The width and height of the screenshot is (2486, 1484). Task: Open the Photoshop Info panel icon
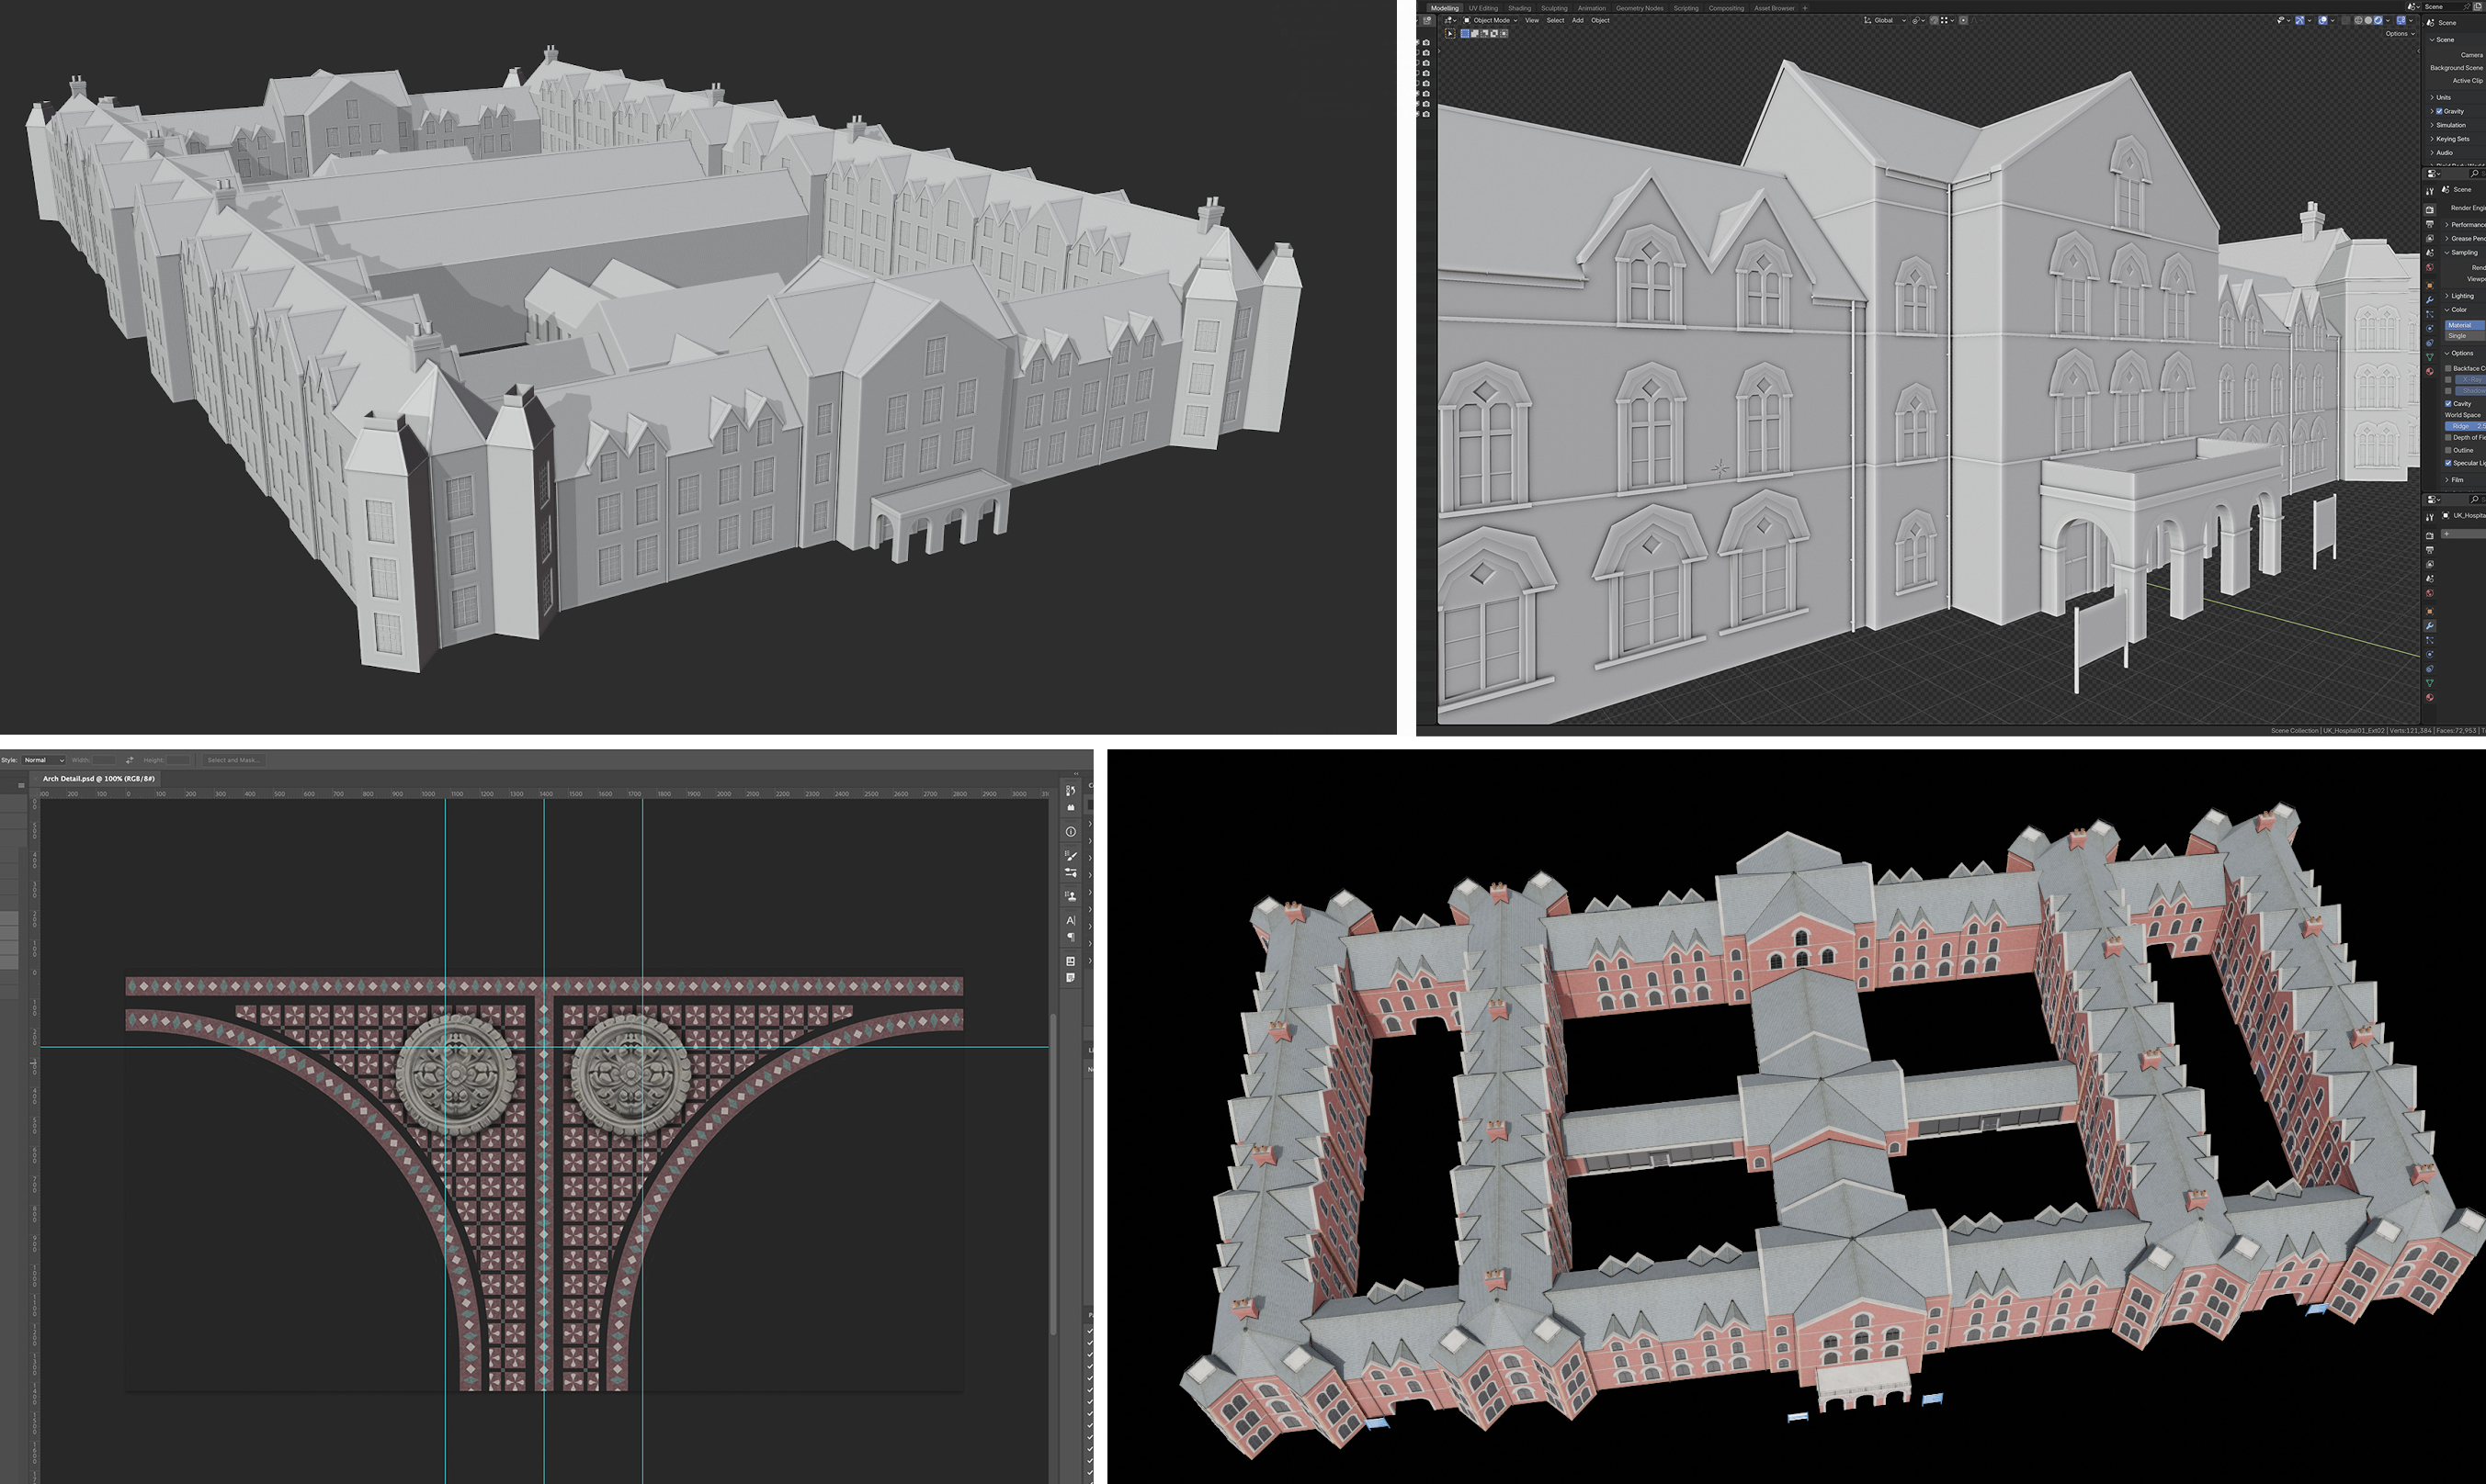pyautogui.click(x=1071, y=832)
